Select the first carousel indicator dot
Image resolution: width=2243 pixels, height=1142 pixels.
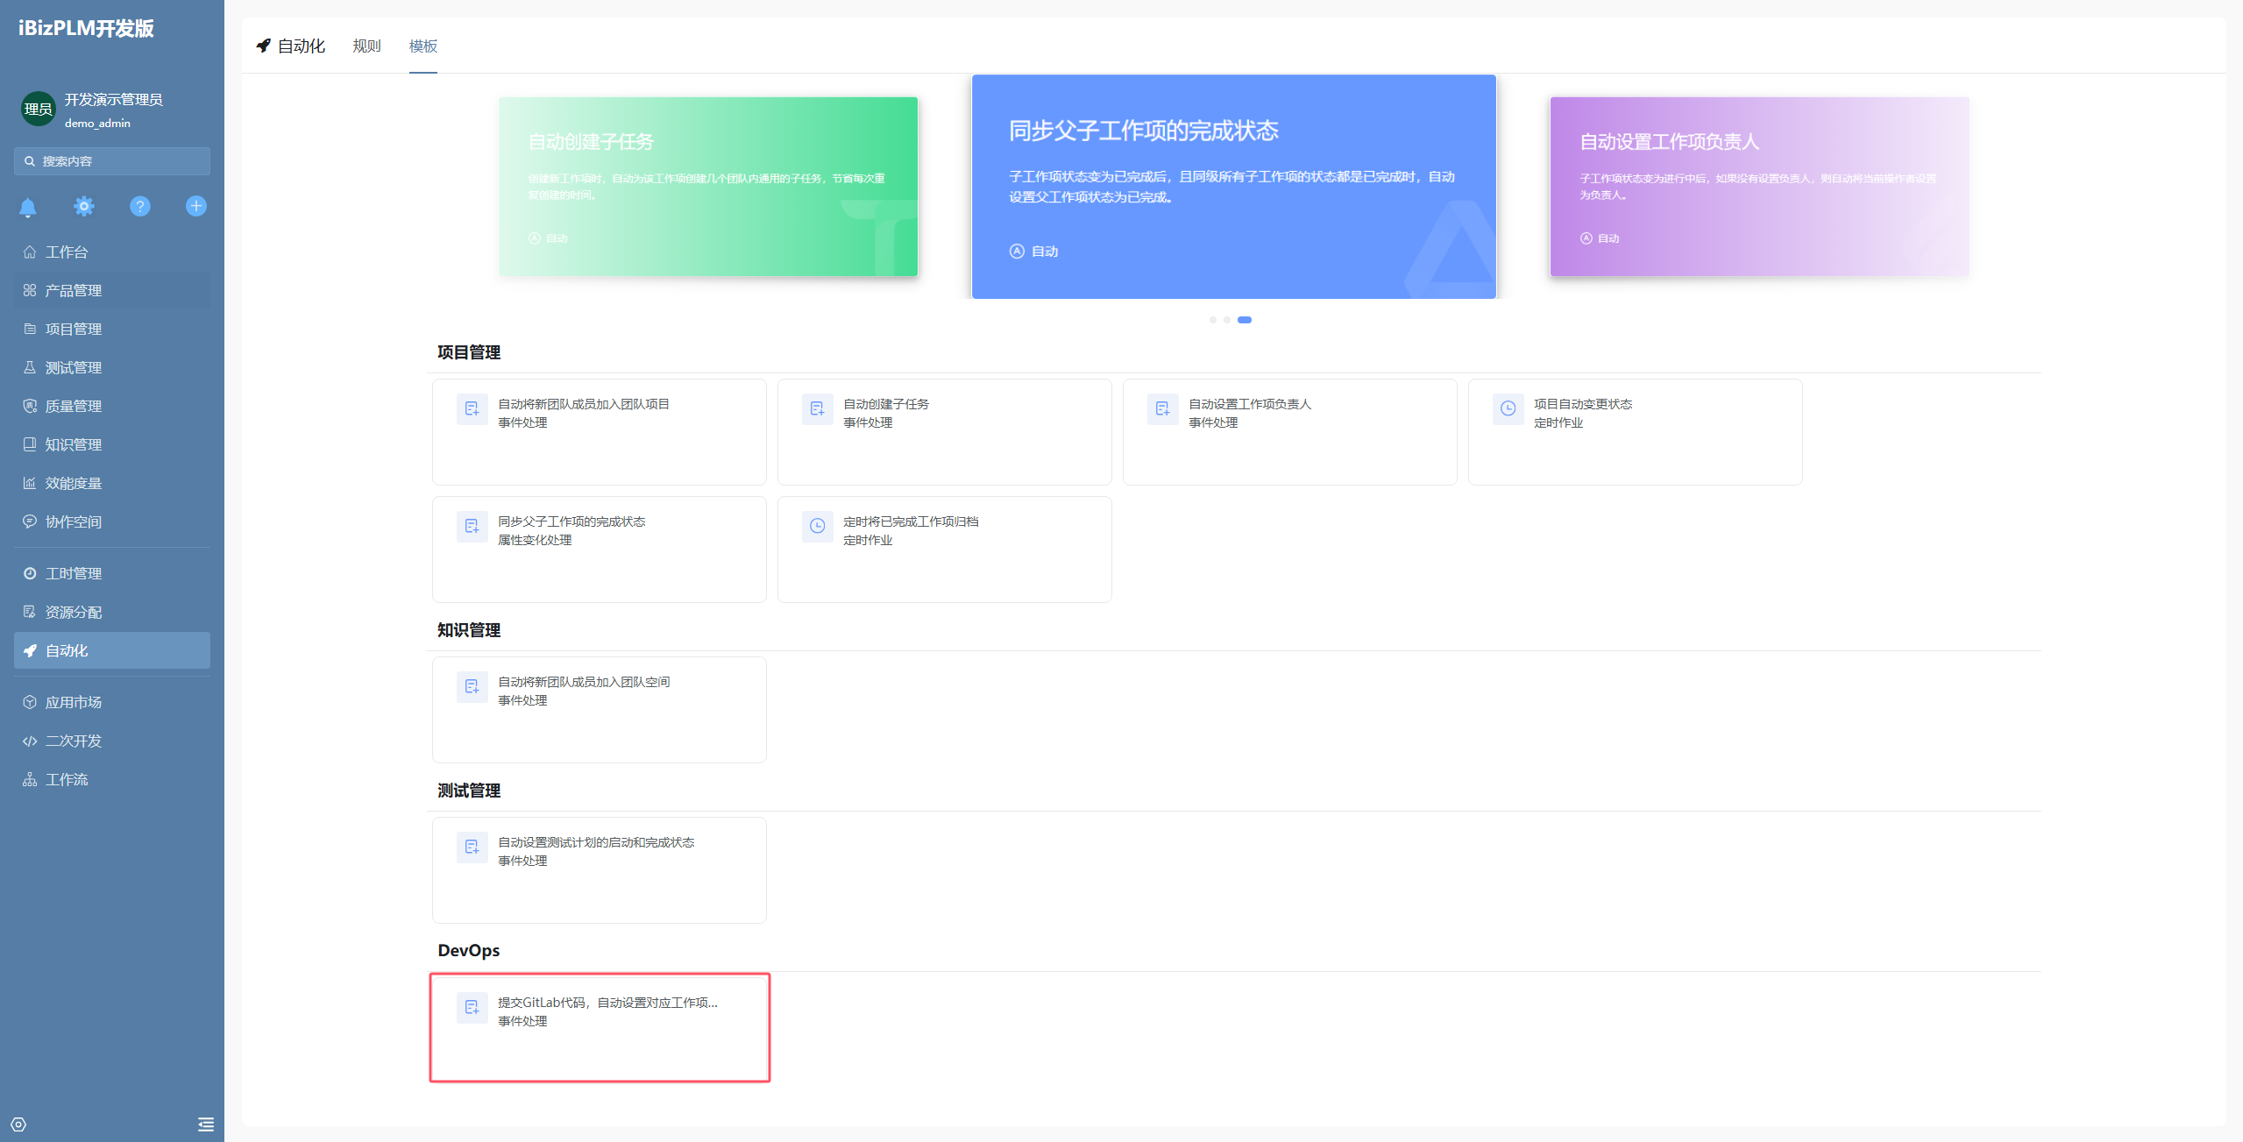[1212, 320]
